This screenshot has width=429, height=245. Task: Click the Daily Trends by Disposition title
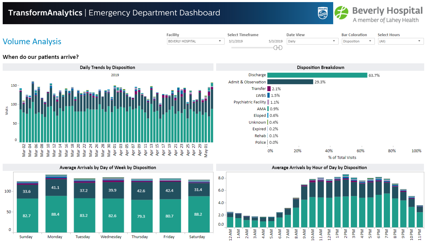pyautogui.click(x=107, y=68)
